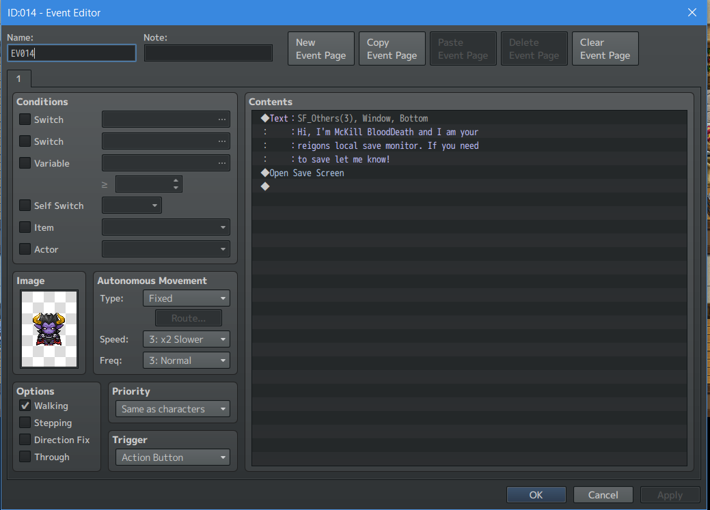Cancel the event editing
The width and height of the screenshot is (710, 510).
(603, 494)
